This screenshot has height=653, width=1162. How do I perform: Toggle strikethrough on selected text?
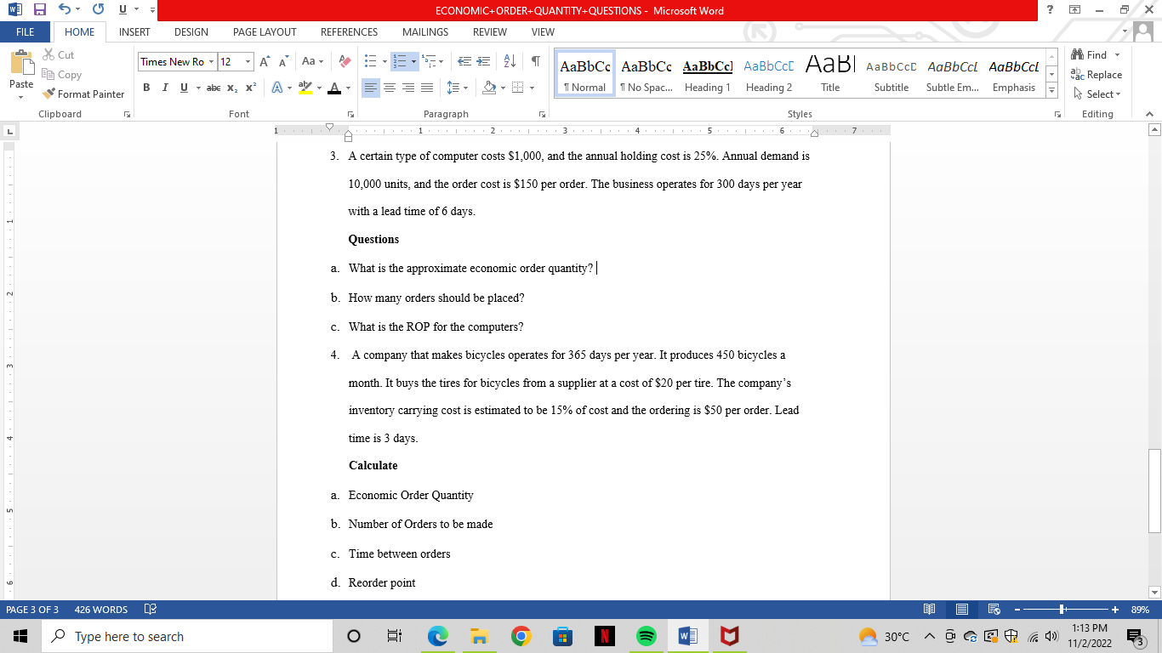coord(212,87)
